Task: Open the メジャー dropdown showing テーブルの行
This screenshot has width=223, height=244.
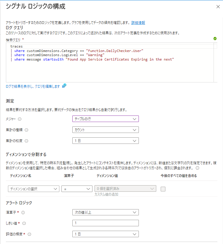Action: (x=105, y=119)
